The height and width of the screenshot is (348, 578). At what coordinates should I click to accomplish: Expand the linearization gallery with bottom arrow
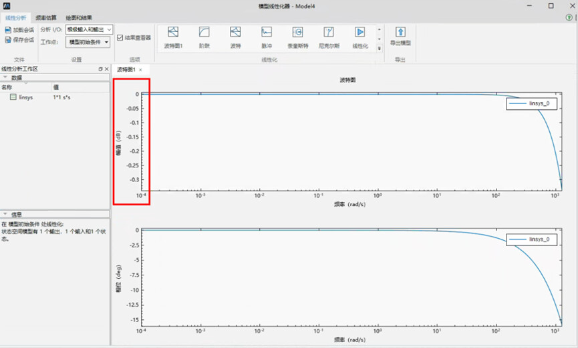click(x=380, y=48)
